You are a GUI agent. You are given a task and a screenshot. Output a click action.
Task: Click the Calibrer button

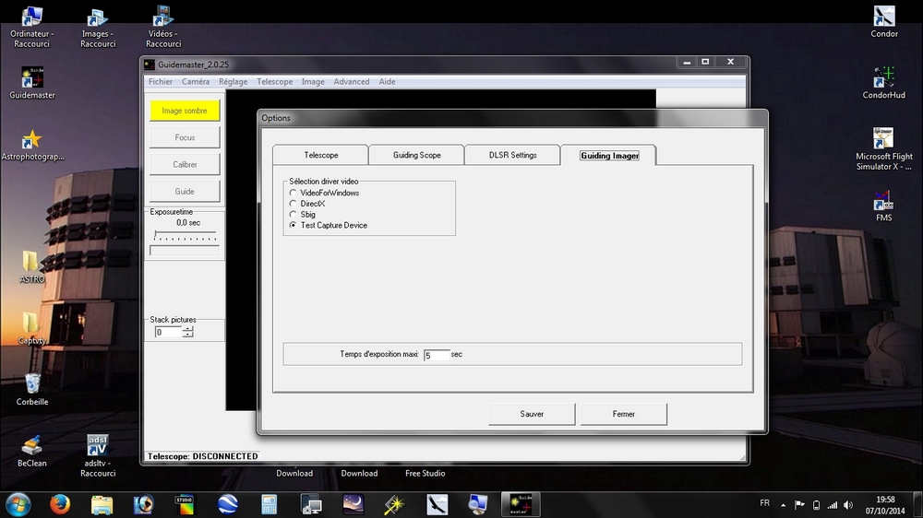tap(185, 165)
